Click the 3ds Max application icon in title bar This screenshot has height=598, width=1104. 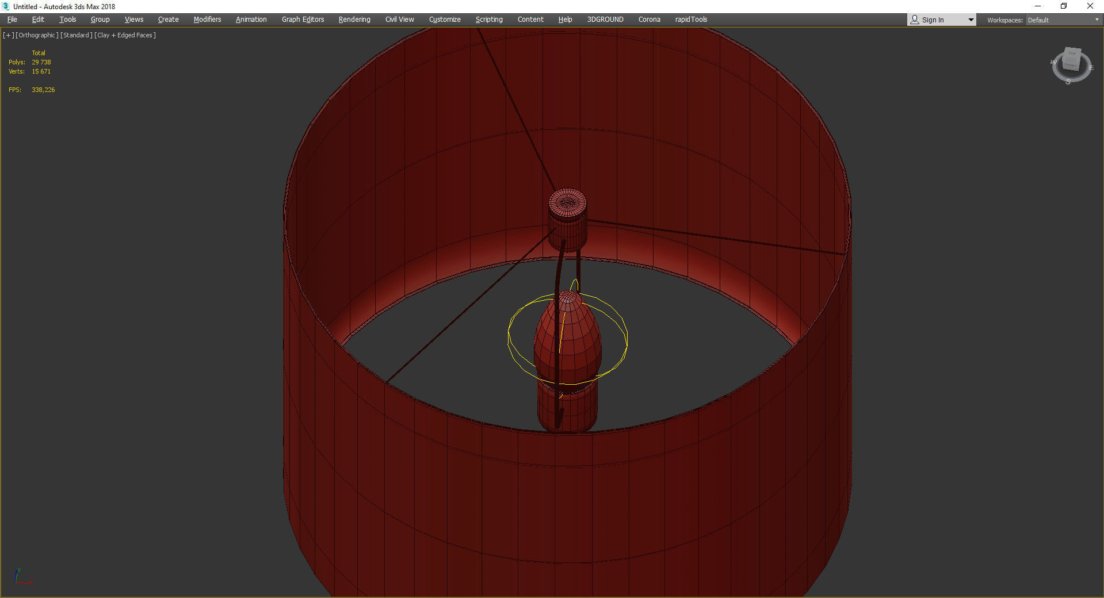pos(6,6)
